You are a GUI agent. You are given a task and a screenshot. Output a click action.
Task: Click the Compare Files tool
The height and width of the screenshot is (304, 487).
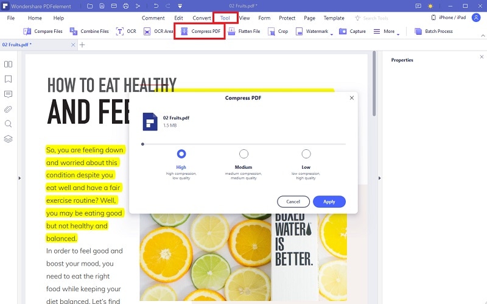pyautogui.click(x=43, y=31)
